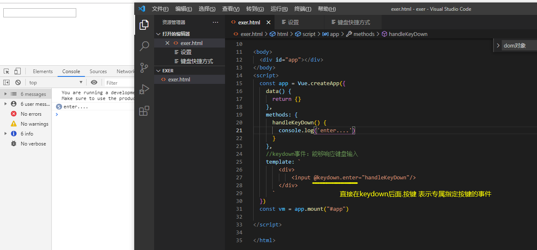Viewport: 537px width, 250px height.
Task: Click the VS Code logo icon
Action: coord(142,9)
